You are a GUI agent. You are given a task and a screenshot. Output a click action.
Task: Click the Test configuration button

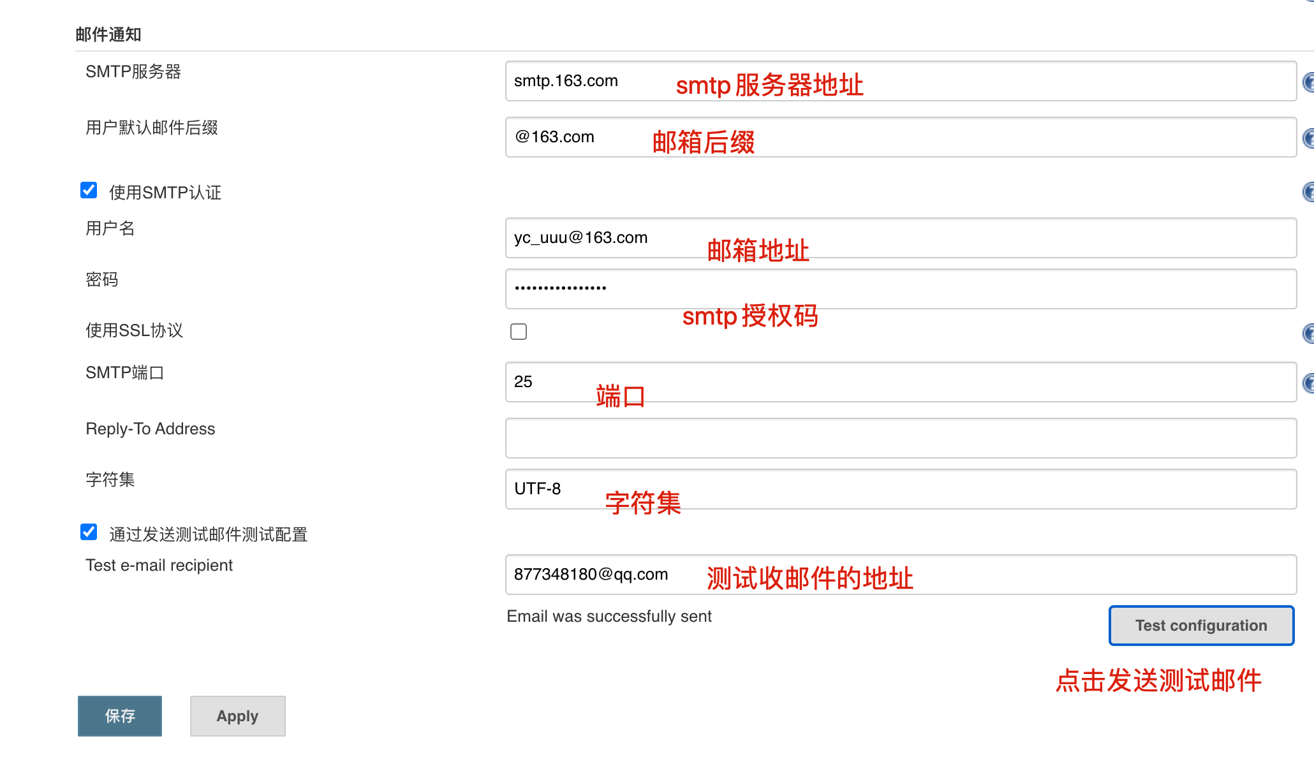click(x=1201, y=626)
